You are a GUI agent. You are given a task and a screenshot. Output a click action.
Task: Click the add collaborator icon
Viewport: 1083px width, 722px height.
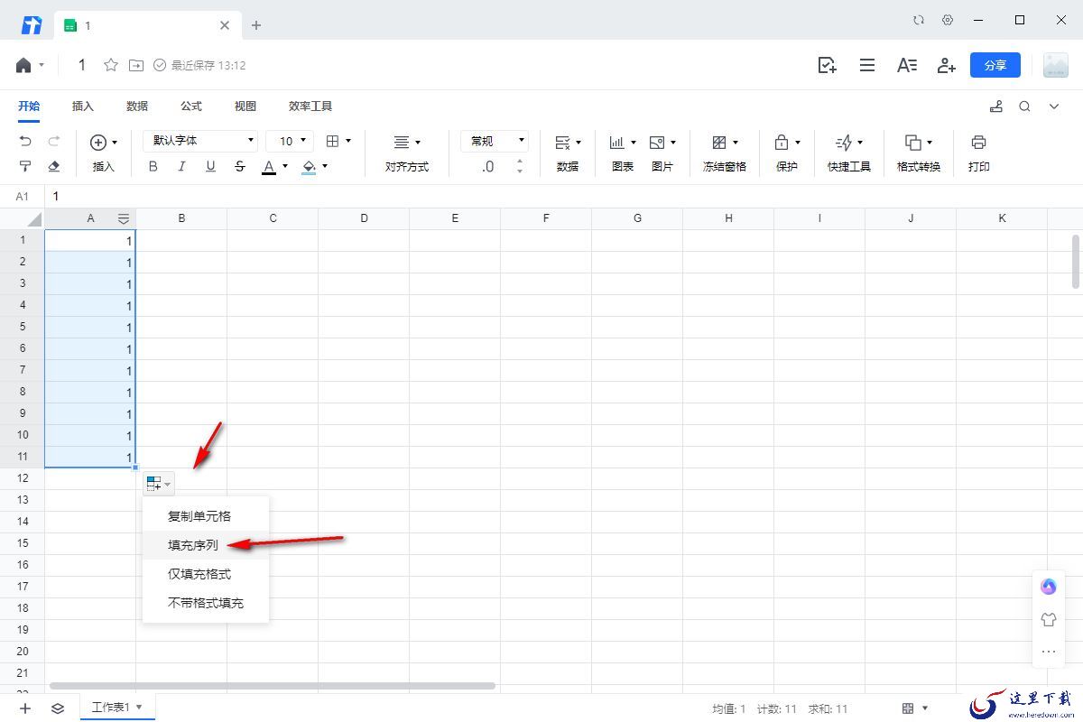(946, 65)
